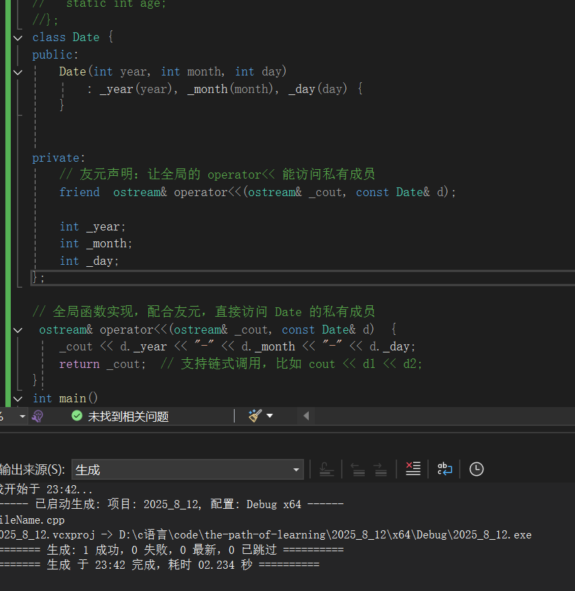Image resolution: width=575 pixels, height=591 pixels.
Task: Collapse the global operator<< function body
Action: coord(18,330)
